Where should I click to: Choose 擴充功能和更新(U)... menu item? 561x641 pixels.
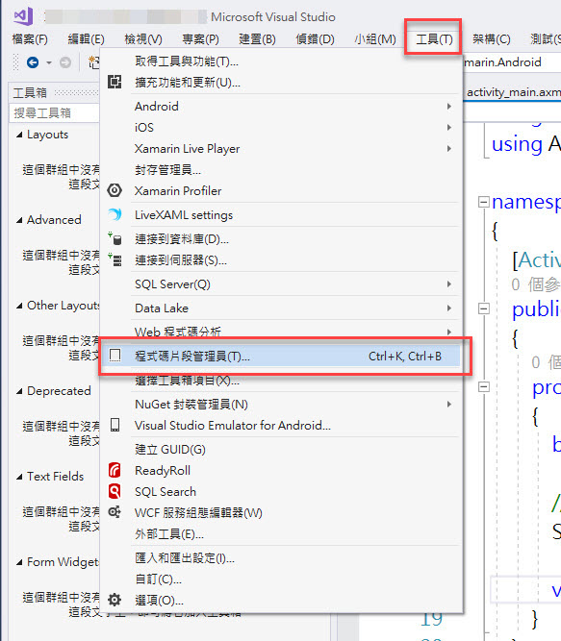pos(280,83)
